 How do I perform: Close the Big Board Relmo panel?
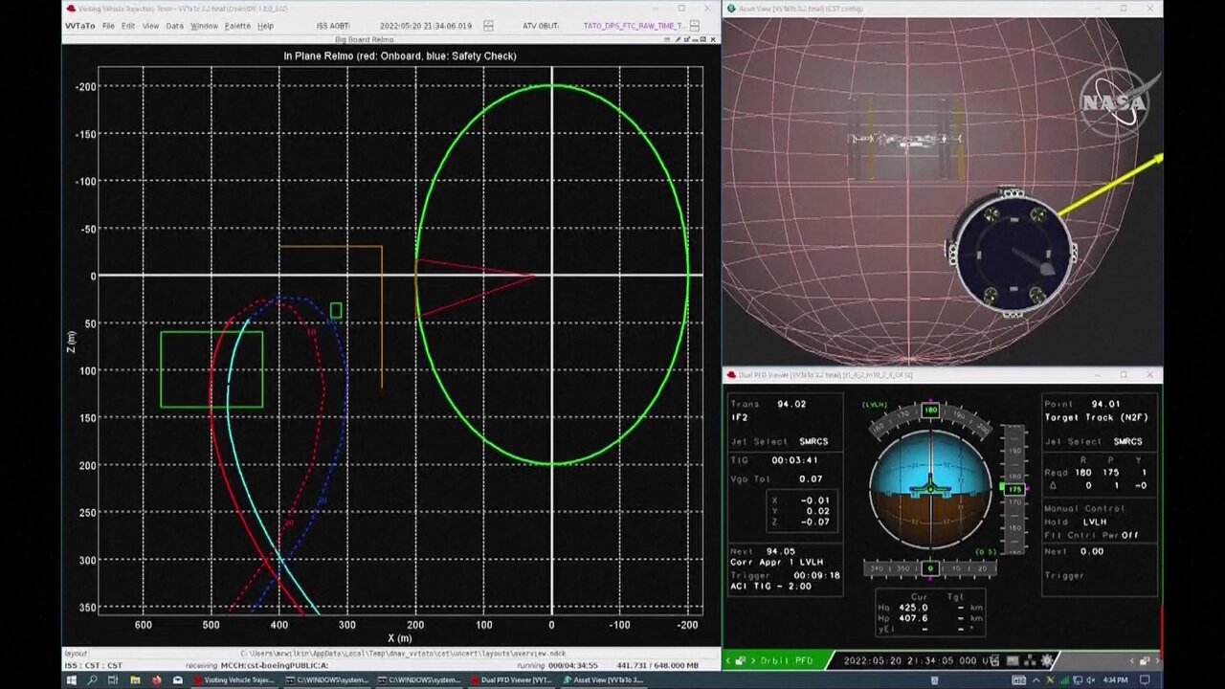pos(713,40)
